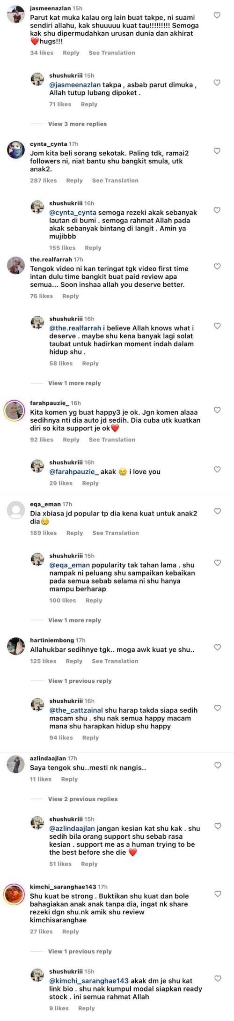Screen dimensions: 234x1021
Task: Tap heart on cynta_cynta's comment
Action: (217, 151)
